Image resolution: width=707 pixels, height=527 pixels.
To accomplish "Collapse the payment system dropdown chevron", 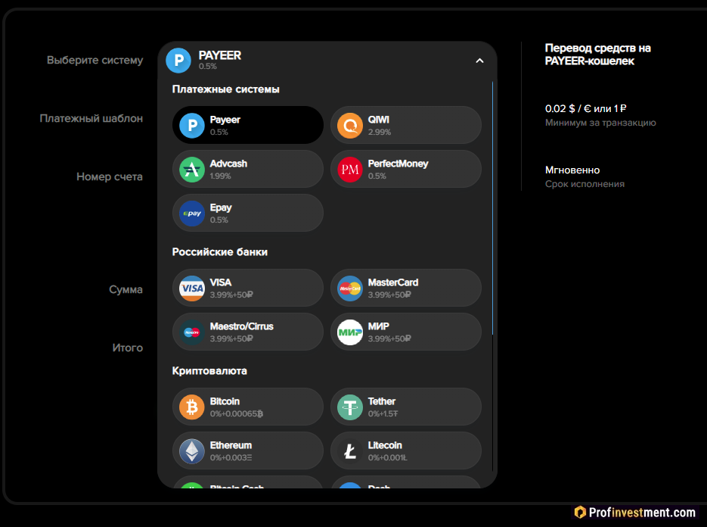I will point(479,61).
